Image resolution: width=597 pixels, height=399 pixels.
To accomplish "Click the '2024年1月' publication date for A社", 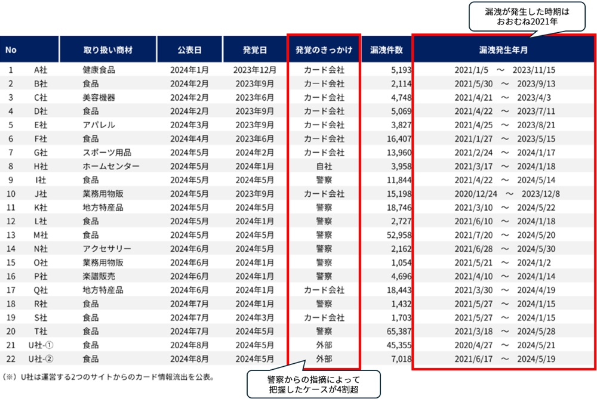I will coord(189,70).
